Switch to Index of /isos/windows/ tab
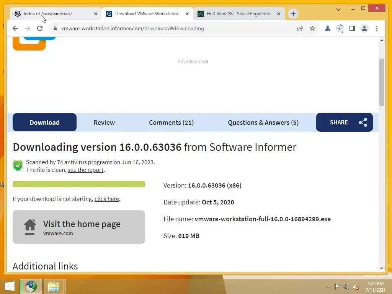The image size is (392, 294). click(x=56, y=14)
